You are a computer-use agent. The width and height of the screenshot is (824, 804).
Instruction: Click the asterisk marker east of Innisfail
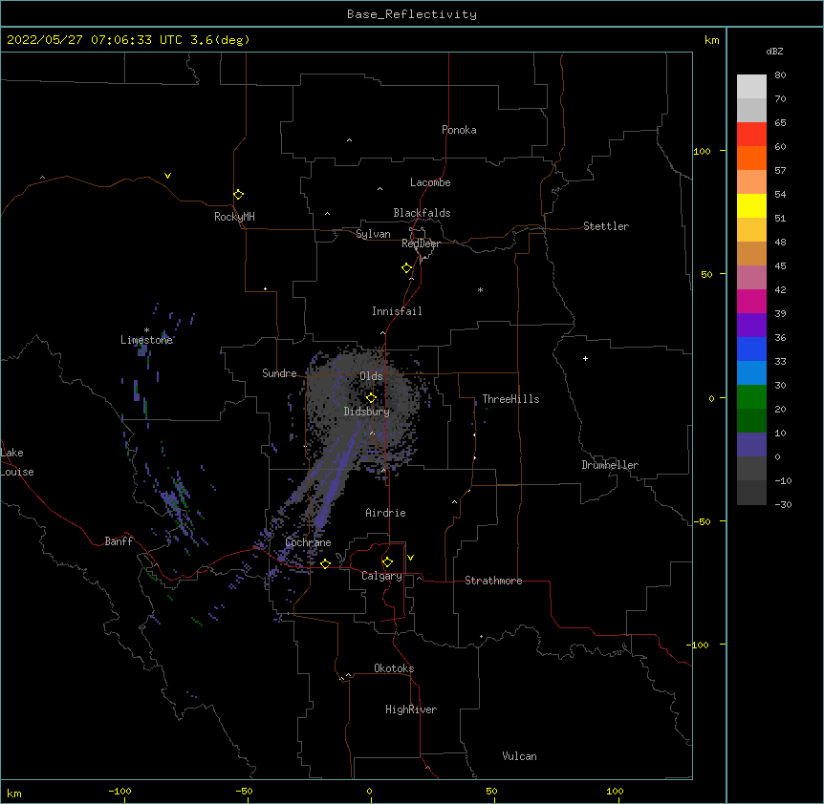(480, 289)
